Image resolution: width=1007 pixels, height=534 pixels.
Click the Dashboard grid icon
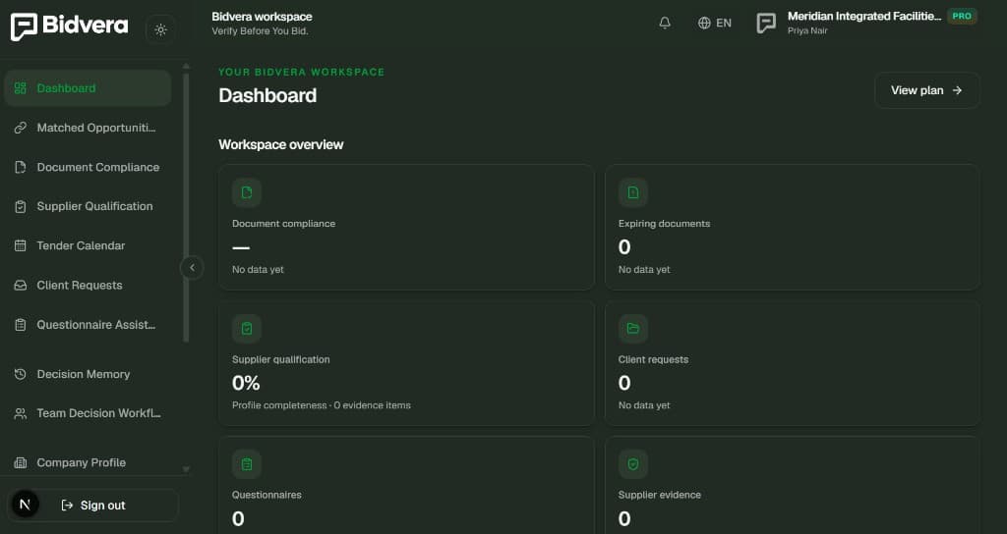click(x=21, y=87)
